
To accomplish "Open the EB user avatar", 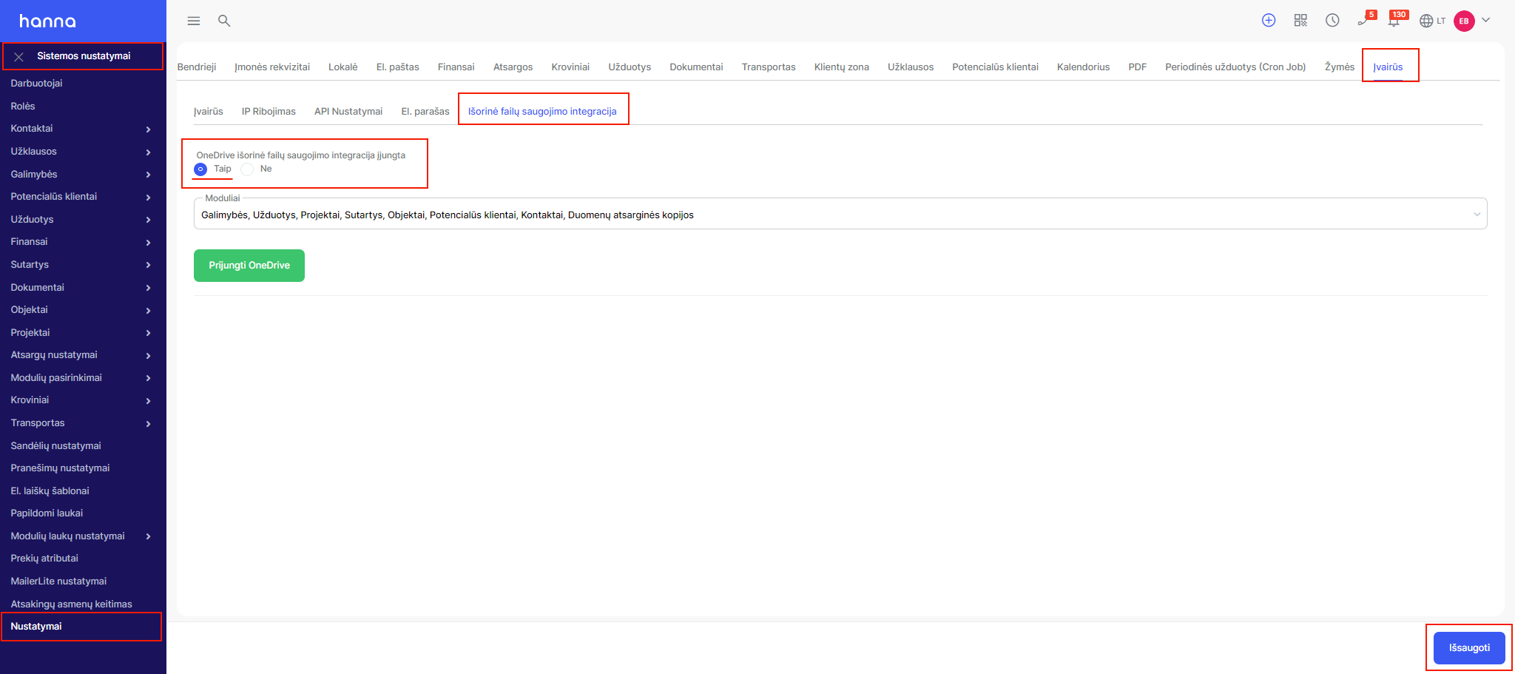I will tap(1464, 21).
